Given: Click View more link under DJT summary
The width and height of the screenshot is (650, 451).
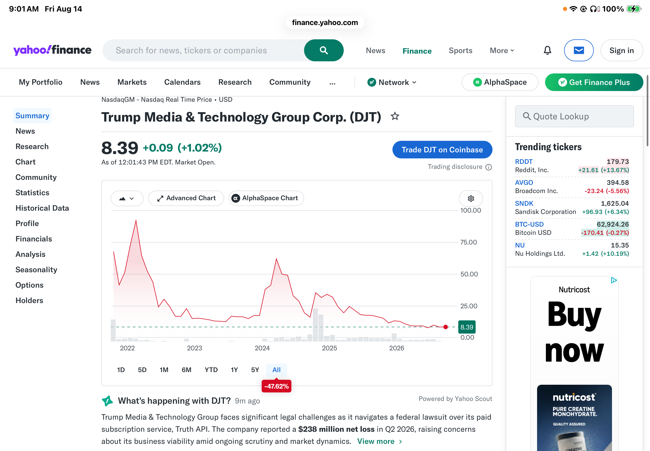Looking at the screenshot, I should click(380, 441).
